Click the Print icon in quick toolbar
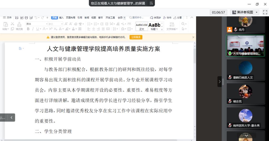The image size is (269, 141). 26,18
